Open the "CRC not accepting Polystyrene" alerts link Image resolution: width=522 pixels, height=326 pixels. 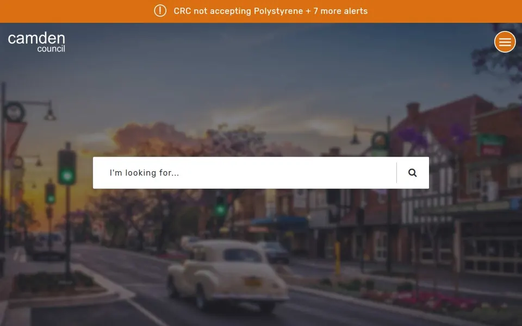point(271,11)
